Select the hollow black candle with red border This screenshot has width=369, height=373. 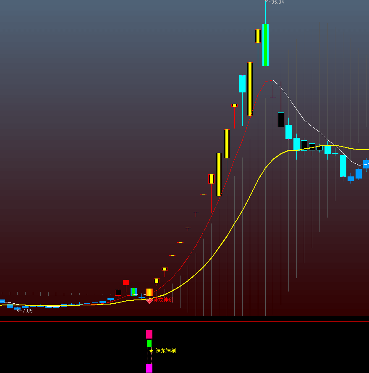pos(118,293)
